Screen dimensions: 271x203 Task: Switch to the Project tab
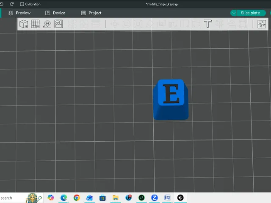pos(91,13)
